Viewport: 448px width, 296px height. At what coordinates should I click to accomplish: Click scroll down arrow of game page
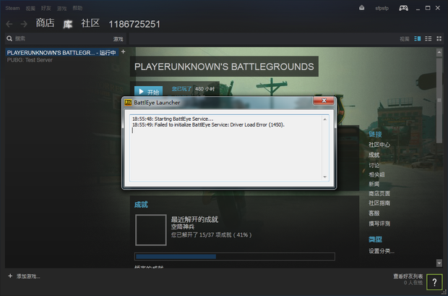(439, 263)
